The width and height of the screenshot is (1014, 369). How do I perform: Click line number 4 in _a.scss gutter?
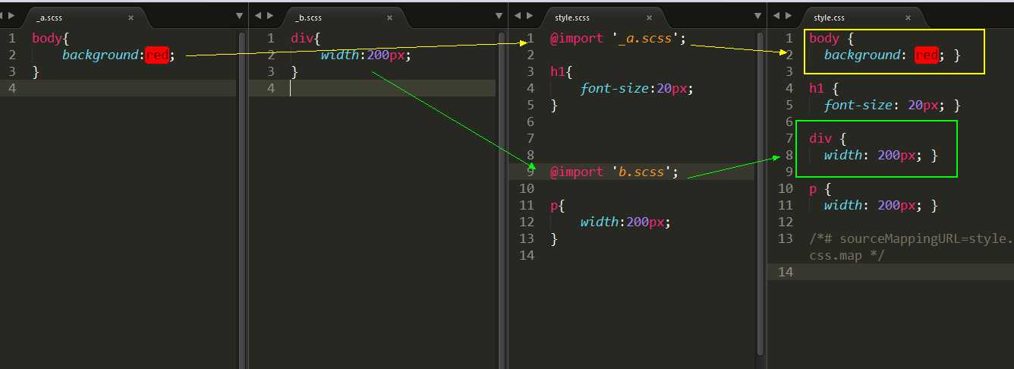(x=11, y=88)
